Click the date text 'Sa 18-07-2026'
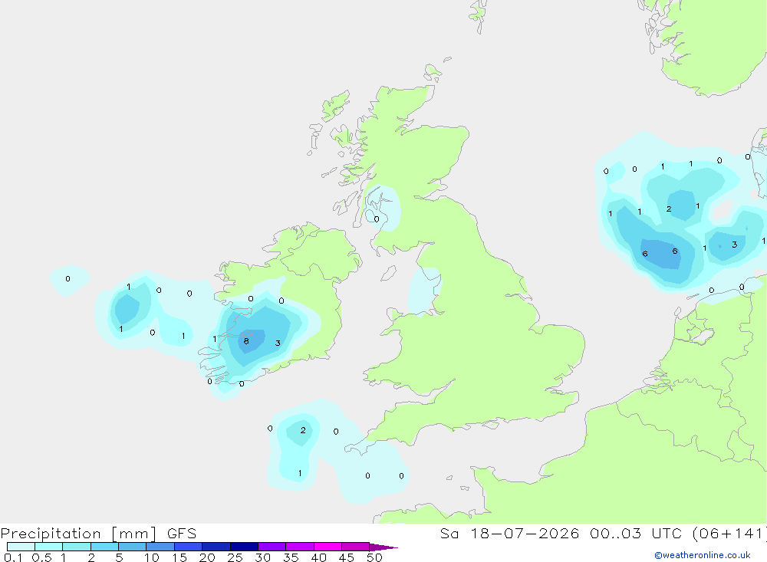 pyautogui.click(x=509, y=534)
